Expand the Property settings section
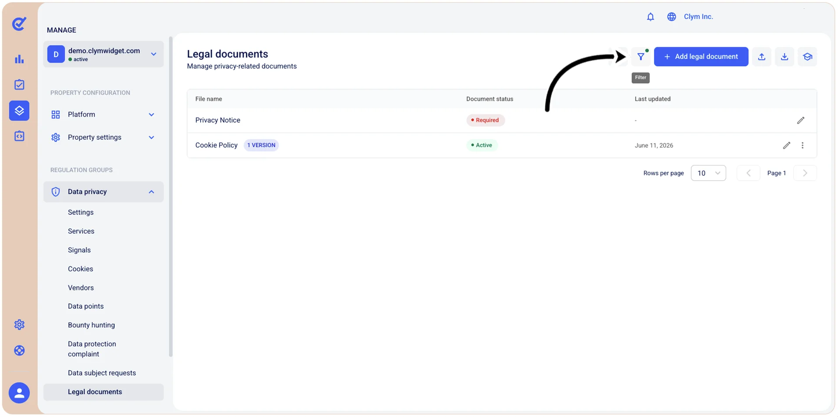 [x=104, y=137]
